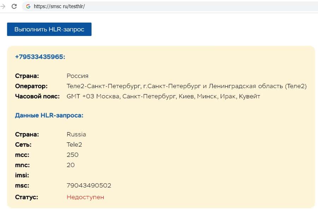Click the Россия country value
This screenshot has height=215, width=318.
click(77, 76)
